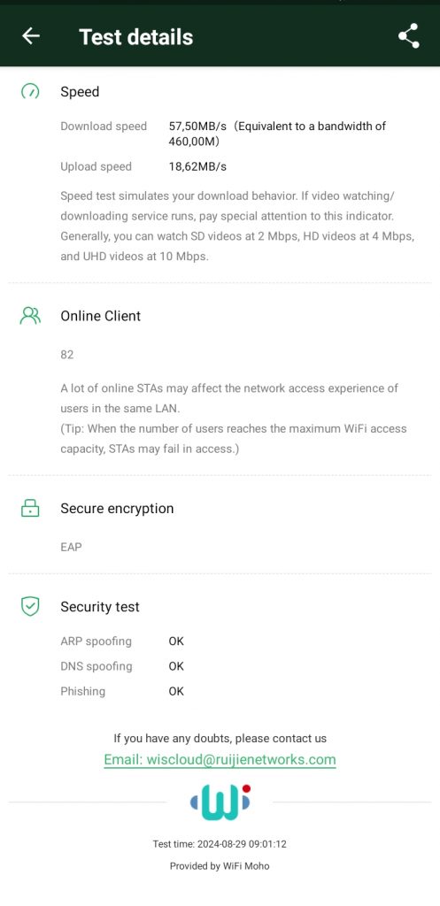This screenshot has height=906, width=440.
Task: Tap the EAP encryption value
Action: [71, 547]
